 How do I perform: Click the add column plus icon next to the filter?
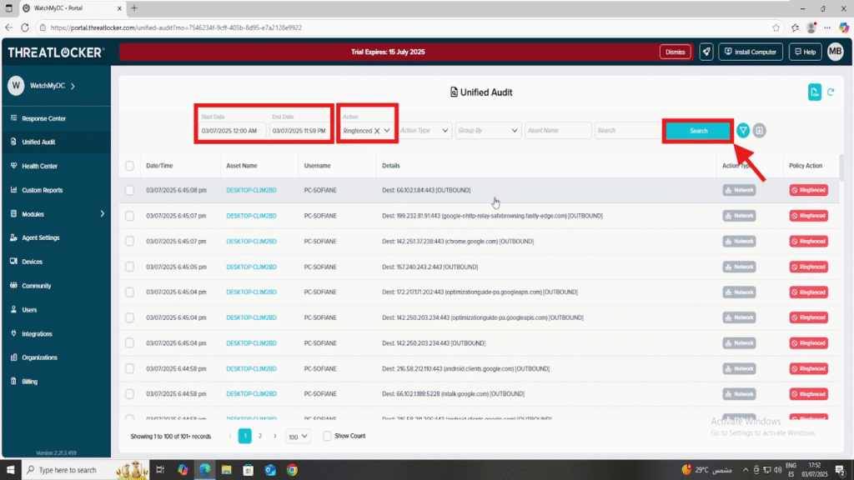[x=759, y=131]
